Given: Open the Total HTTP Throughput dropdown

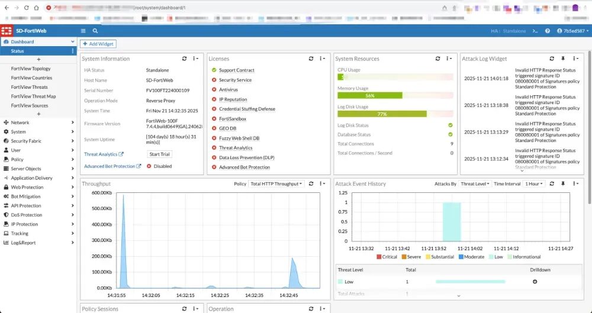Looking at the screenshot, I should point(277,184).
